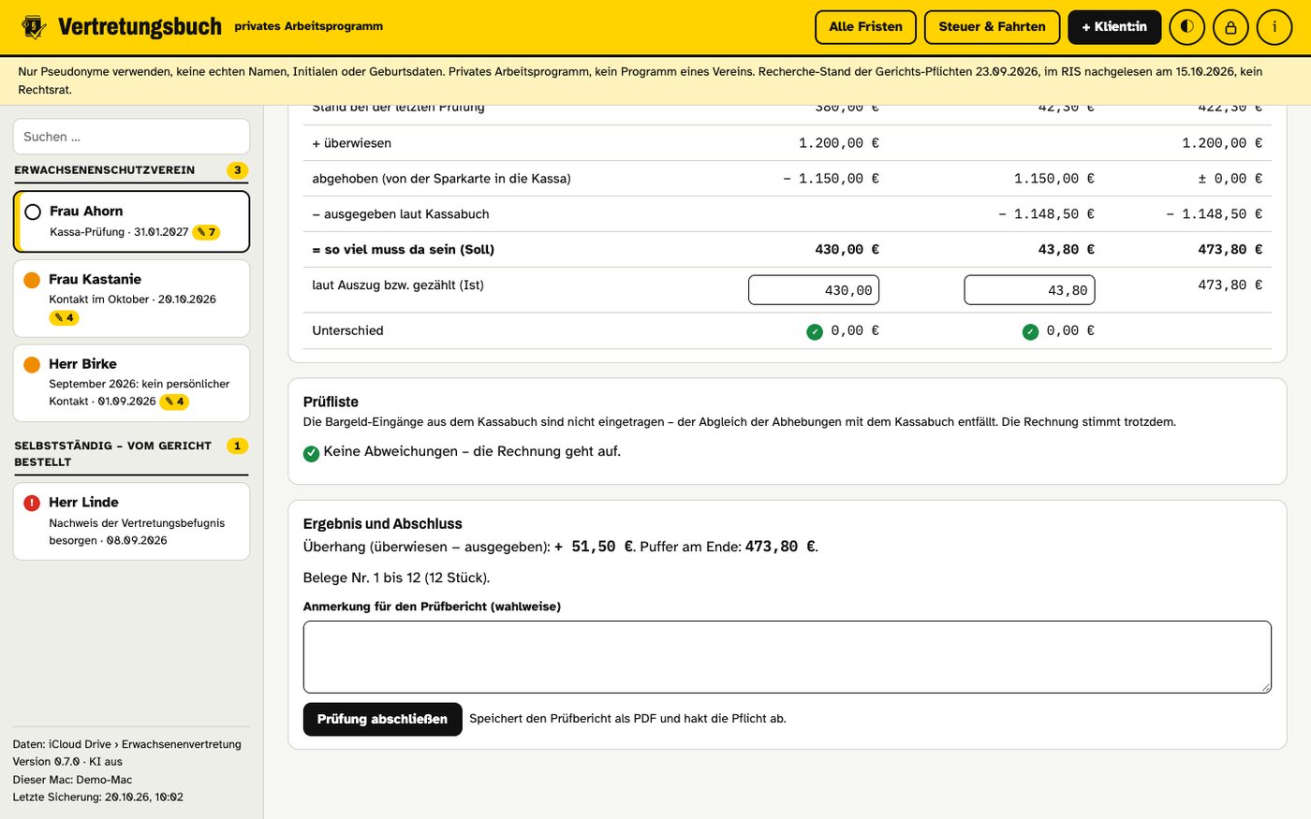Click the Belege Nr. 1 bis 12 line
The width and height of the screenshot is (1311, 819).
(396, 578)
